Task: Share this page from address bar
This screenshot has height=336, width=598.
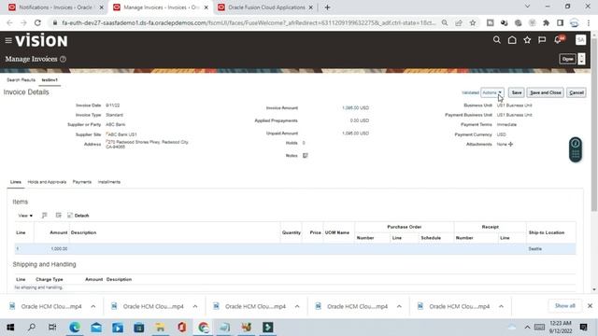Action: tap(459, 22)
